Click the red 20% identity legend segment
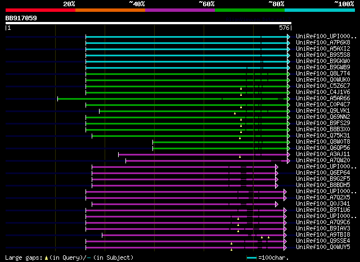The width and height of the screenshot is (360, 262). point(40,10)
